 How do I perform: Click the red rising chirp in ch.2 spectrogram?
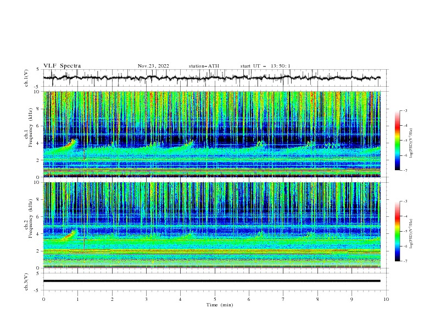[69, 236]
